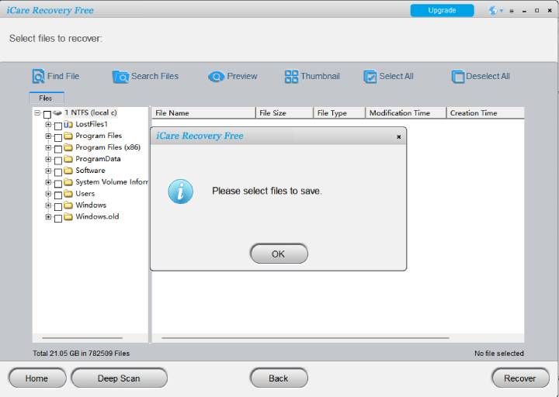The image size is (559, 397).
Task: Sort by File Type column header
Action: (339, 113)
